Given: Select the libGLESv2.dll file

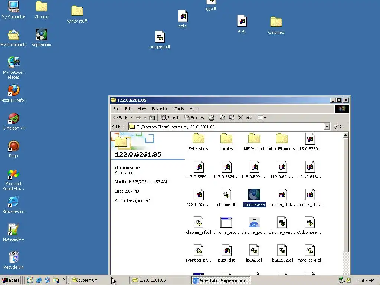Looking at the screenshot, I should coord(282,253).
